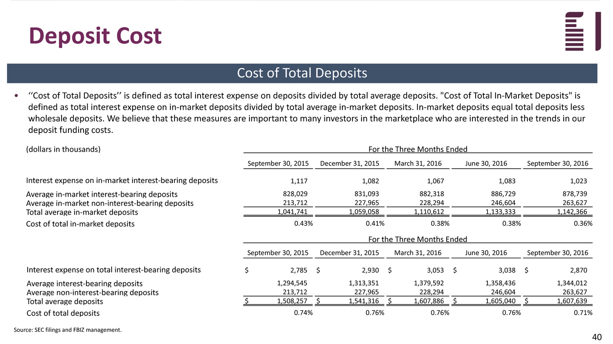Select the in-market interest expense value 1,023
Screen dimensions: 613x344
pos(579,181)
